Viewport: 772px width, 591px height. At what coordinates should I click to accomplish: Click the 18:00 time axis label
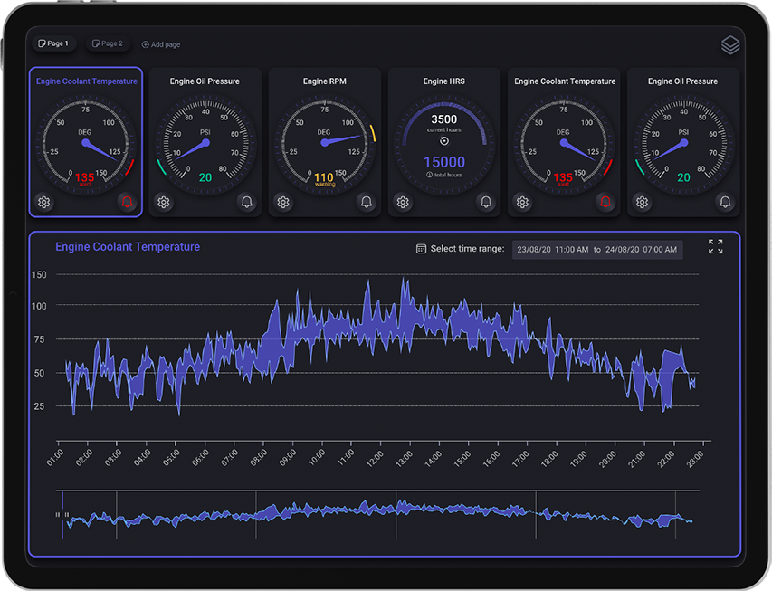(548, 458)
